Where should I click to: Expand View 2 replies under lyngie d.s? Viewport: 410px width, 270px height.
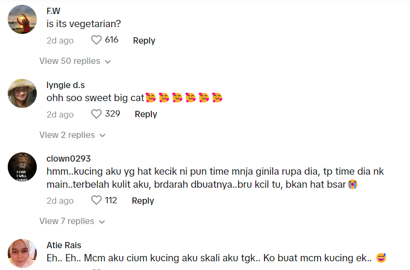point(67,135)
